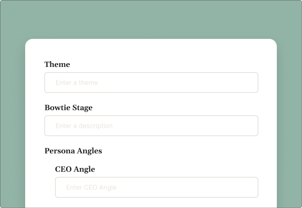The height and width of the screenshot is (208, 302).
Task: Click the word 'Angles' in Persona Angles
Action: [90, 151]
